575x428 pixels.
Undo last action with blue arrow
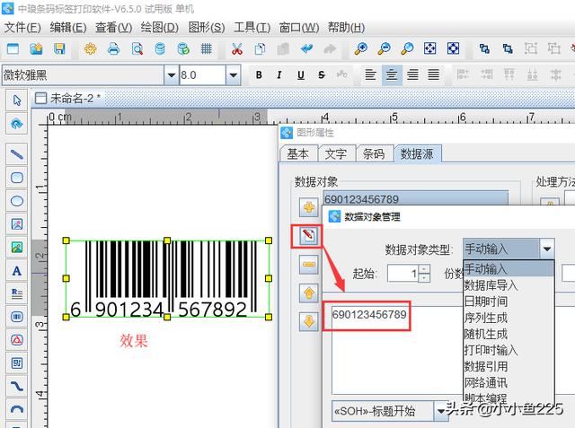(306, 48)
